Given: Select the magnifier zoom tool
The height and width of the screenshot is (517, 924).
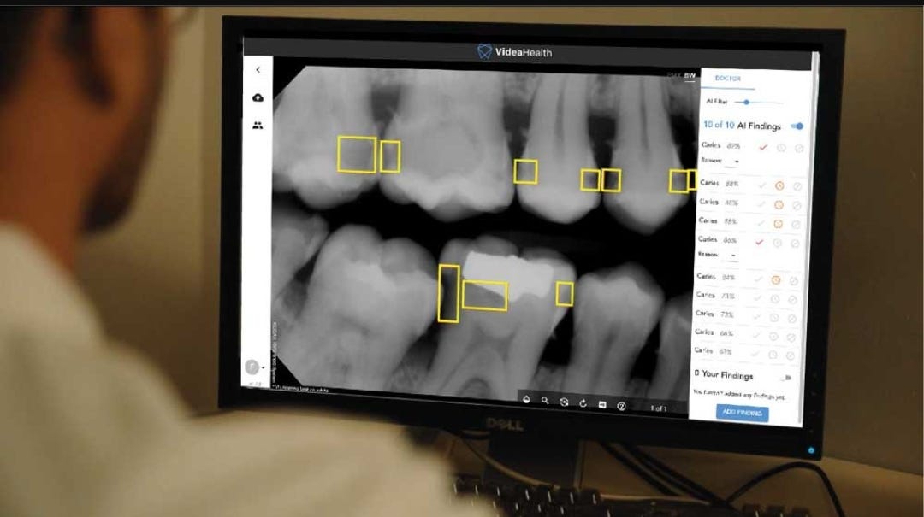Looking at the screenshot, I should tap(545, 401).
